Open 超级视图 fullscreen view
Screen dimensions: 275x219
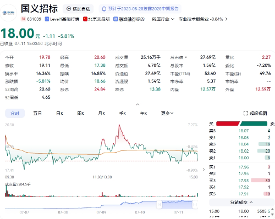point(255,113)
